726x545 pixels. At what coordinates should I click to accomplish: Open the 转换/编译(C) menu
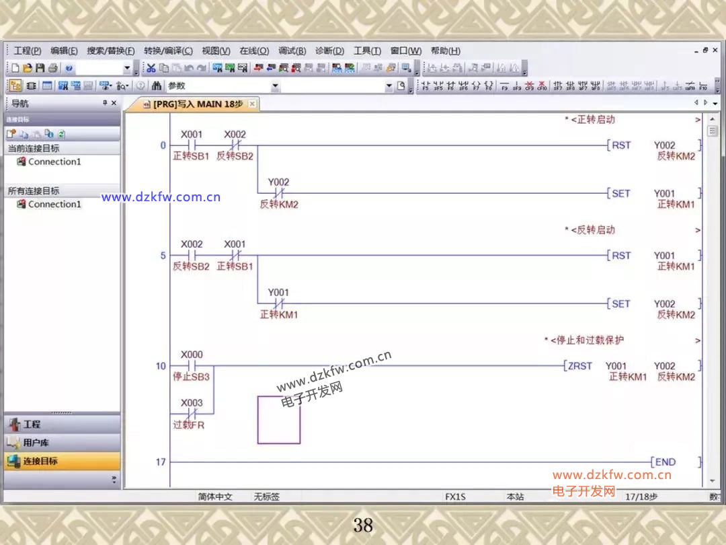click(x=168, y=51)
